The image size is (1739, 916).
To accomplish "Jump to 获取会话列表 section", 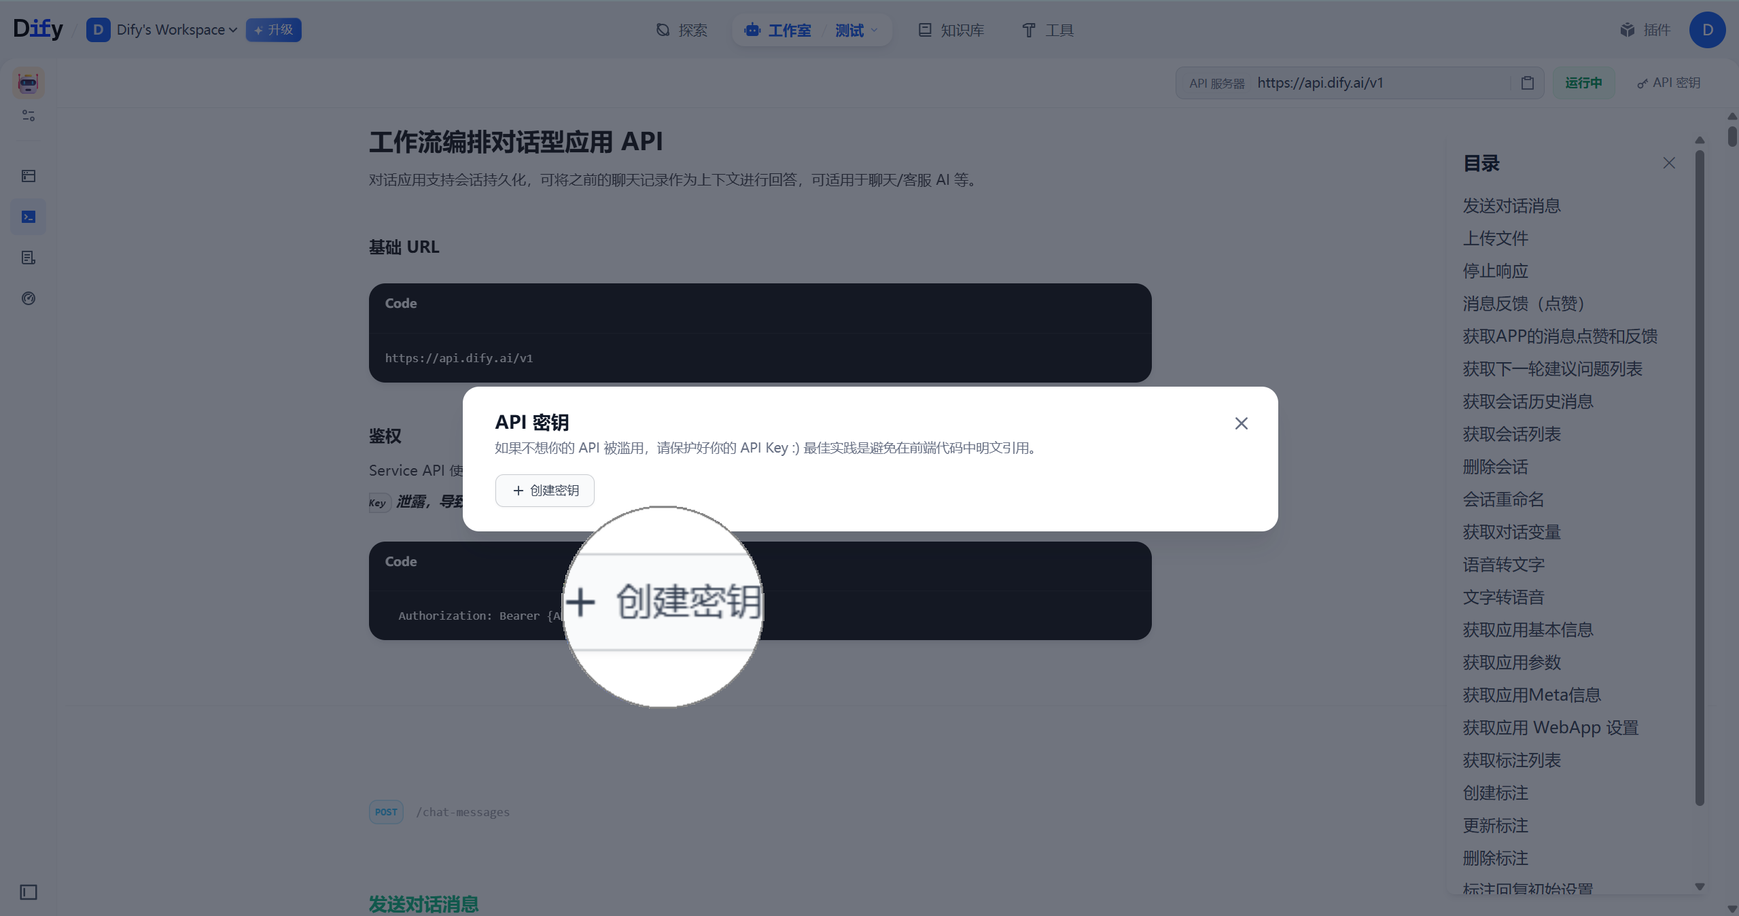I will coord(1511,434).
